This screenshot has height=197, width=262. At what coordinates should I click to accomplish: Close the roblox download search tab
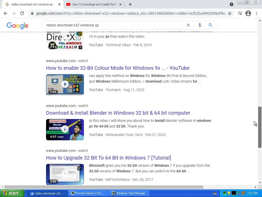59,4
